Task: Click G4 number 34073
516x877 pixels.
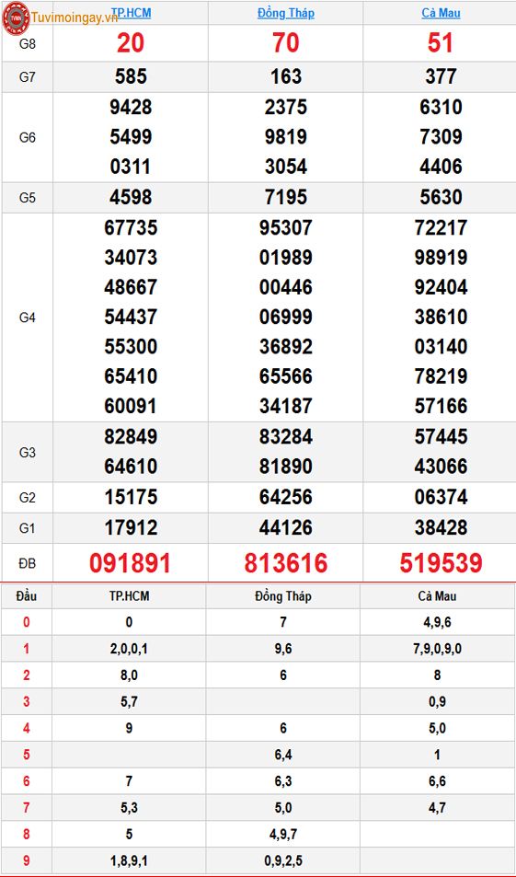Action: pyautogui.click(x=131, y=258)
